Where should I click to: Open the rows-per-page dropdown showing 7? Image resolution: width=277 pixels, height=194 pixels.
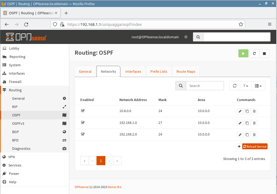(245, 86)
